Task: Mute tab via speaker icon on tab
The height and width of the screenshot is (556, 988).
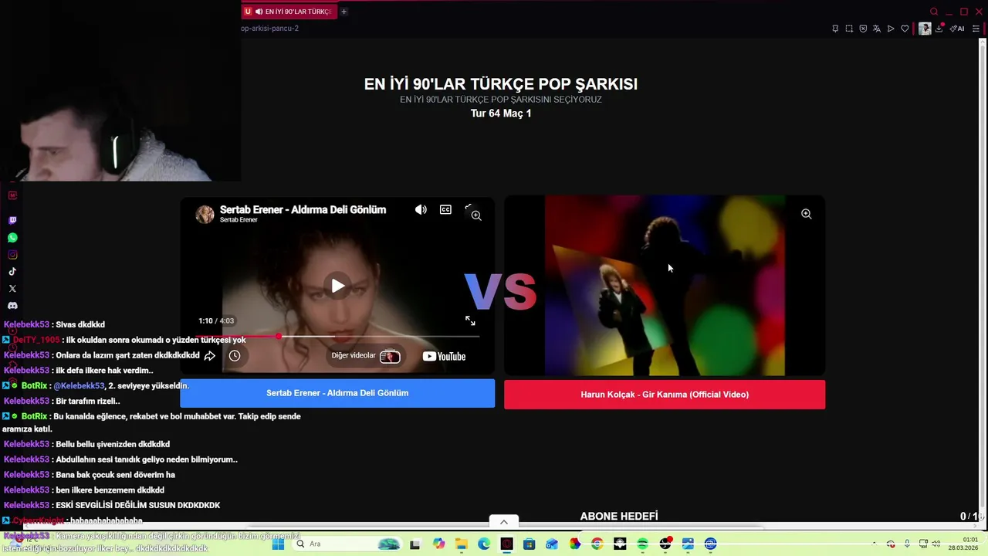Action: [259, 12]
